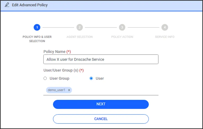Open the Agent Selection step label
The width and height of the screenshot is (203, 129).
80,37
